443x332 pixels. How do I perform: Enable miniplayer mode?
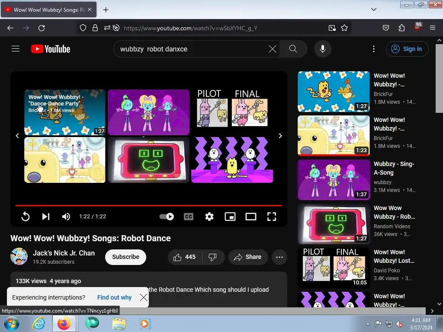[230, 217]
